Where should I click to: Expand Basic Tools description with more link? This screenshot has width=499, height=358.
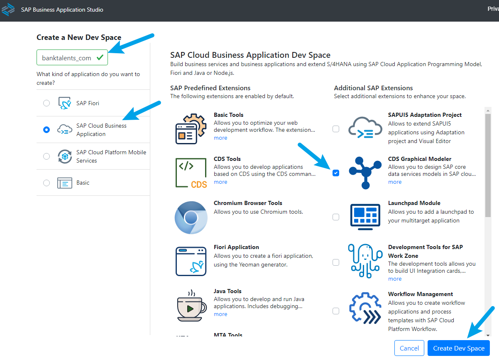pyautogui.click(x=220, y=138)
